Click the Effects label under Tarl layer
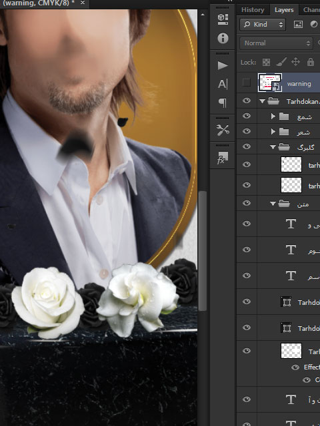 pyautogui.click(x=311, y=367)
